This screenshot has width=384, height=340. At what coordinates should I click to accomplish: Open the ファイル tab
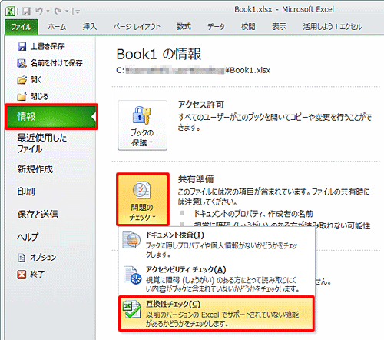(x=22, y=27)
